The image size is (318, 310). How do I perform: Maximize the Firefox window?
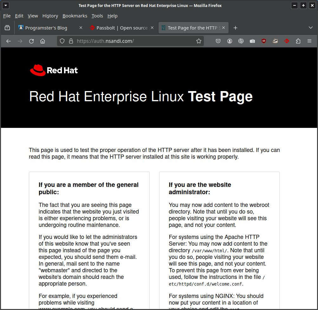coord(303,5)
